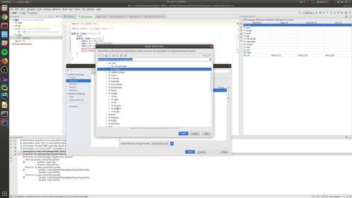352x198 pixels.
Task: Cancel the Select Library Files dialog
Action: pos(195,134)
